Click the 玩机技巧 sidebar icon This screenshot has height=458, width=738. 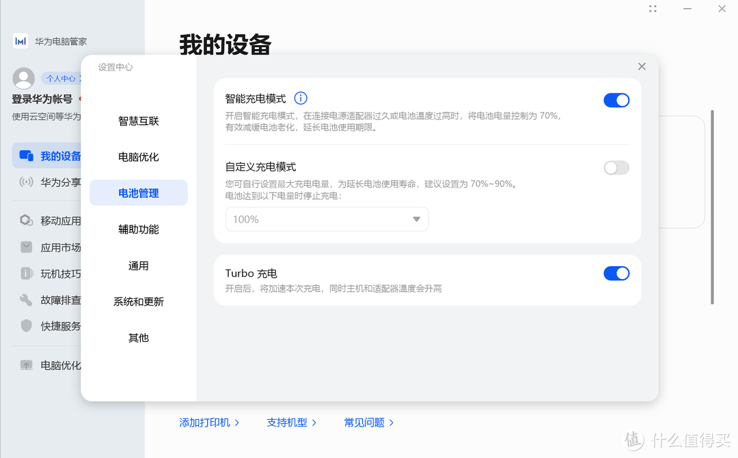27,273
